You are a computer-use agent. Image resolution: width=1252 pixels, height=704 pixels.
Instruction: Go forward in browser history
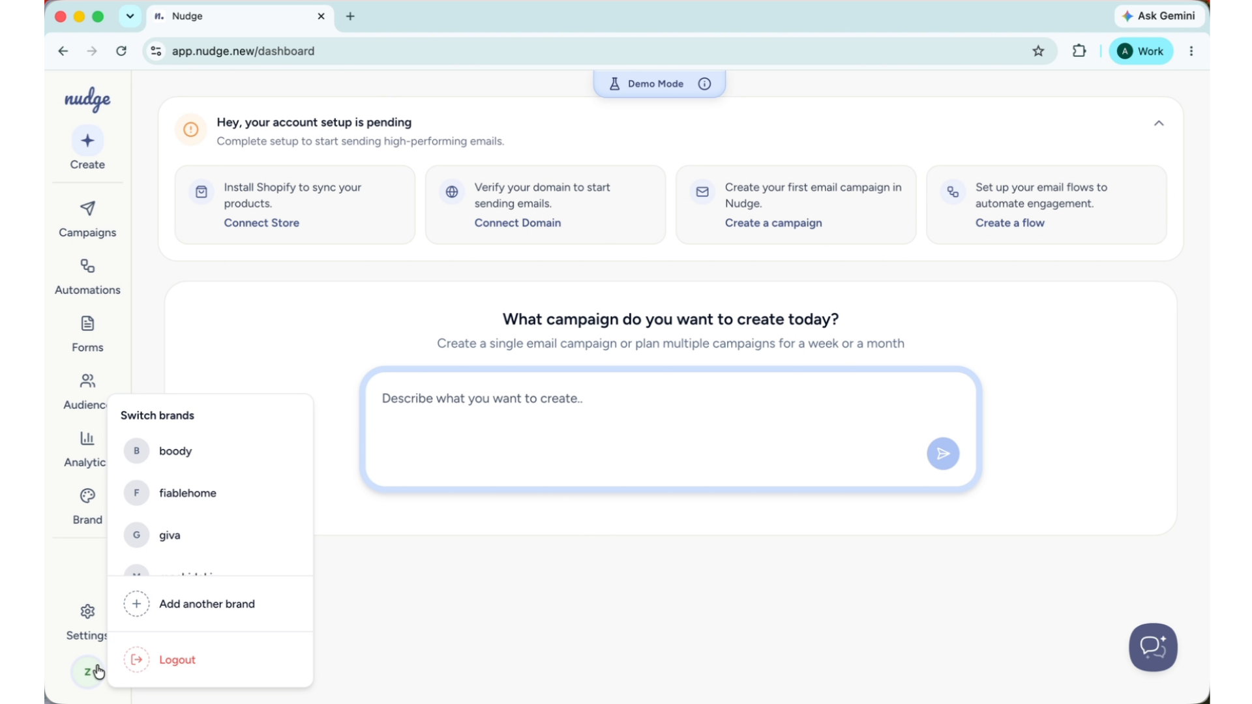[92, 51]
